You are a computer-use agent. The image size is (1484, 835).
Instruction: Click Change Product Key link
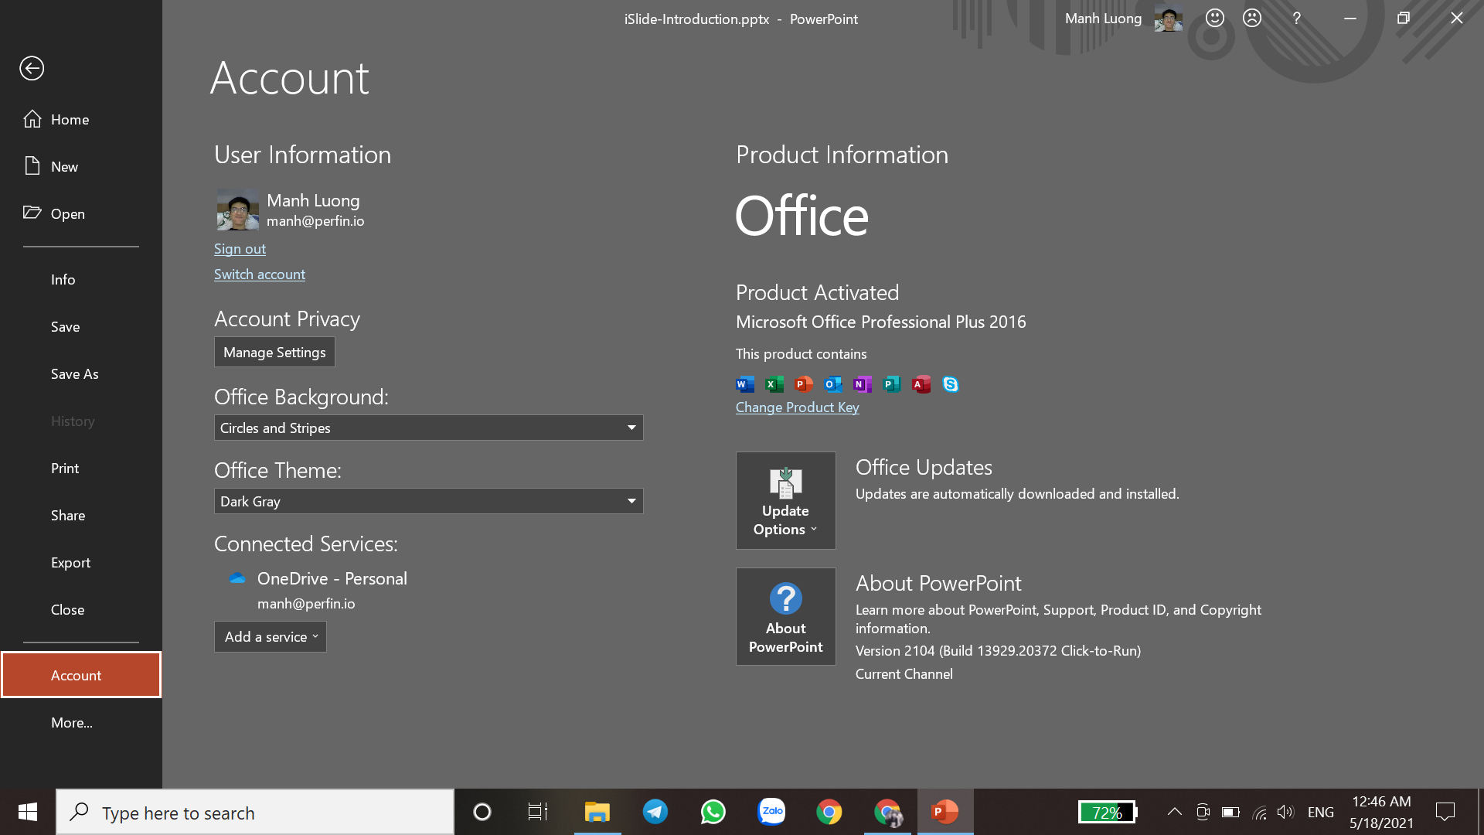(x=798, y=407)
